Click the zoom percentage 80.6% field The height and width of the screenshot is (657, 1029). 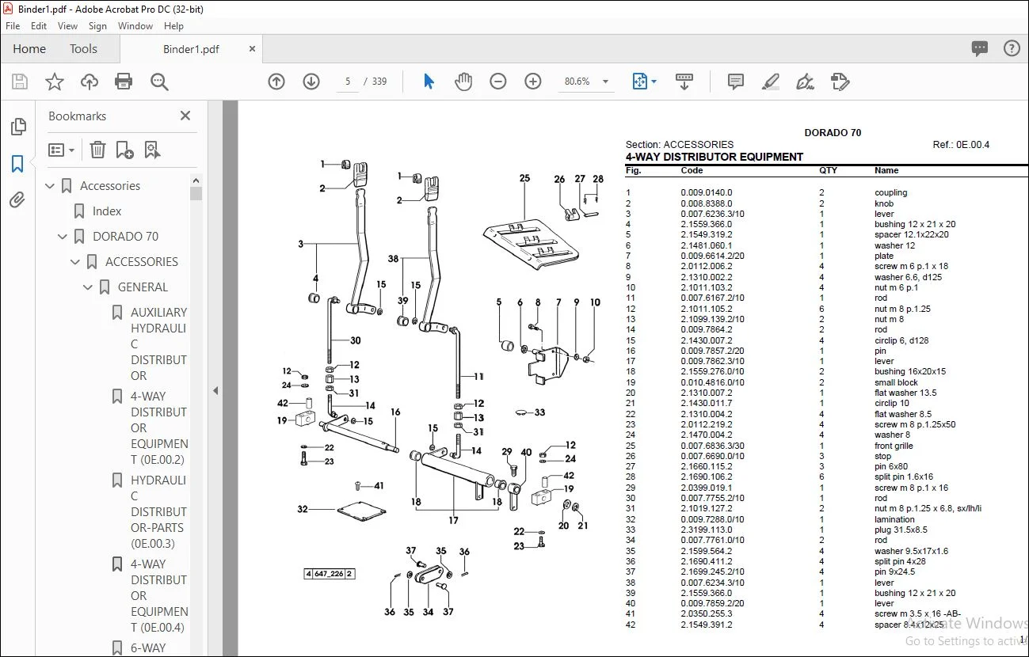click(x=577, y=82)
